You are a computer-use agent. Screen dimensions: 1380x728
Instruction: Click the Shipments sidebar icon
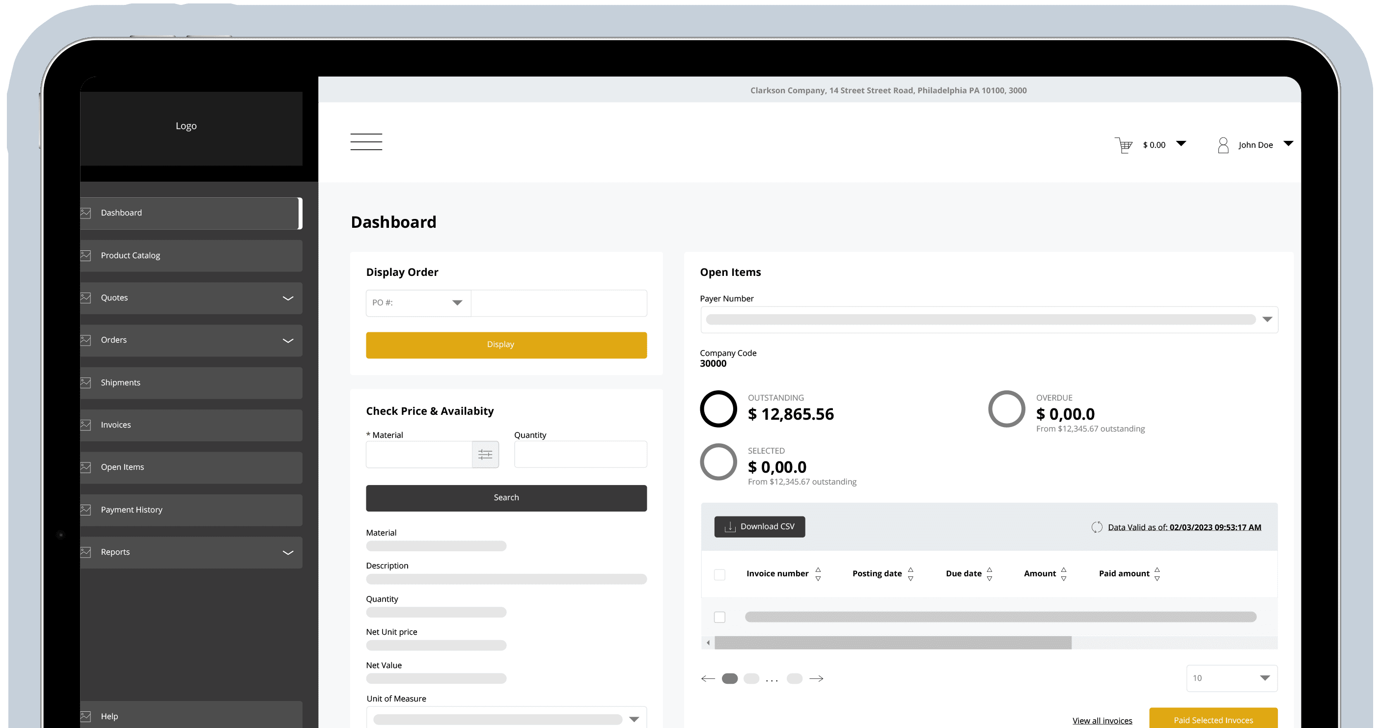tap(86, 383)
